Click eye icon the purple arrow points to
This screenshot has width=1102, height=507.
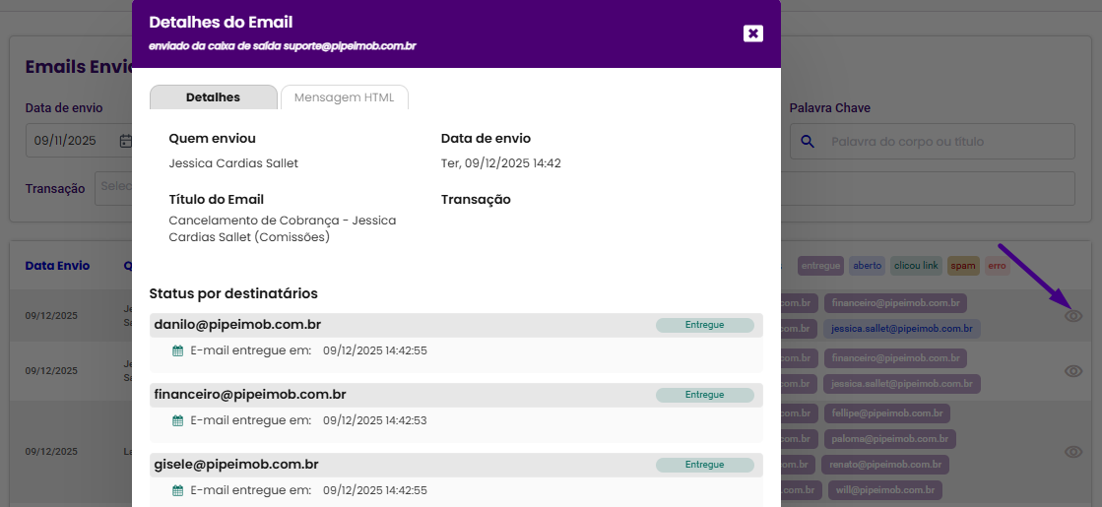click(x=1073, y=316)
